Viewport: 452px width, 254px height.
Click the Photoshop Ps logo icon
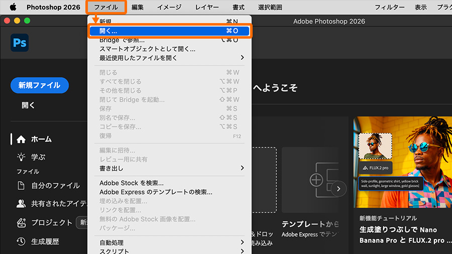(x=20, y=43)
